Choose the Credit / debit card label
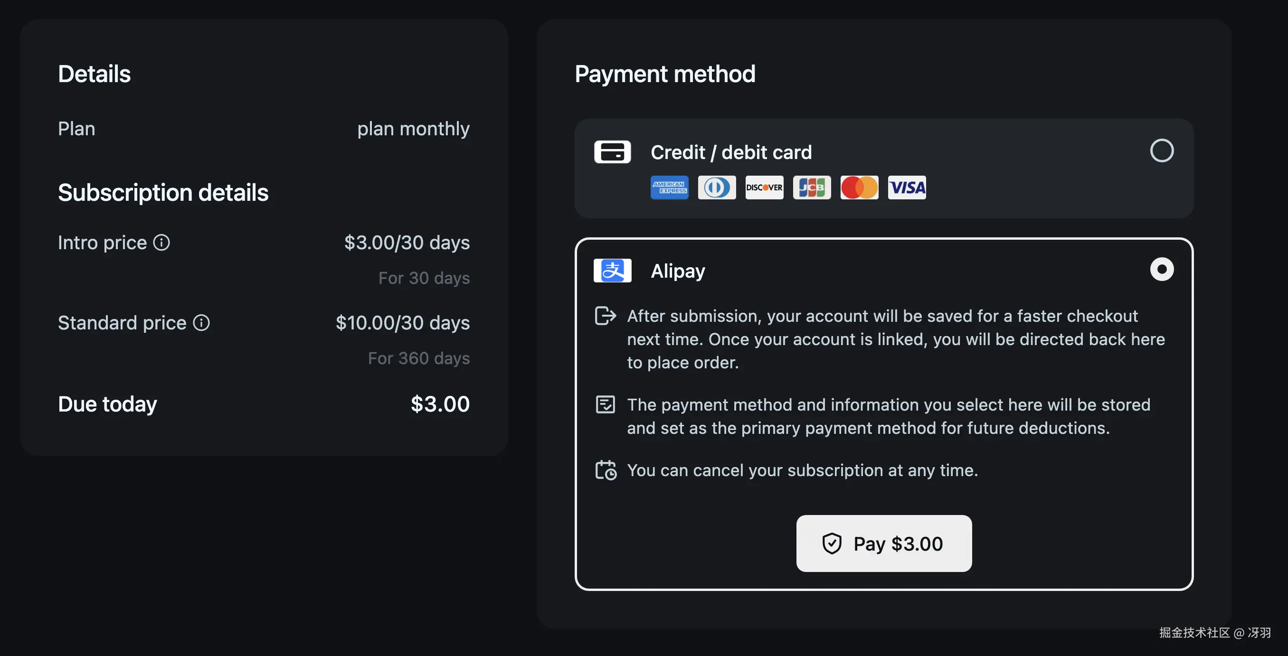This screenshot has width=1288, height=656. pos(731,152)
